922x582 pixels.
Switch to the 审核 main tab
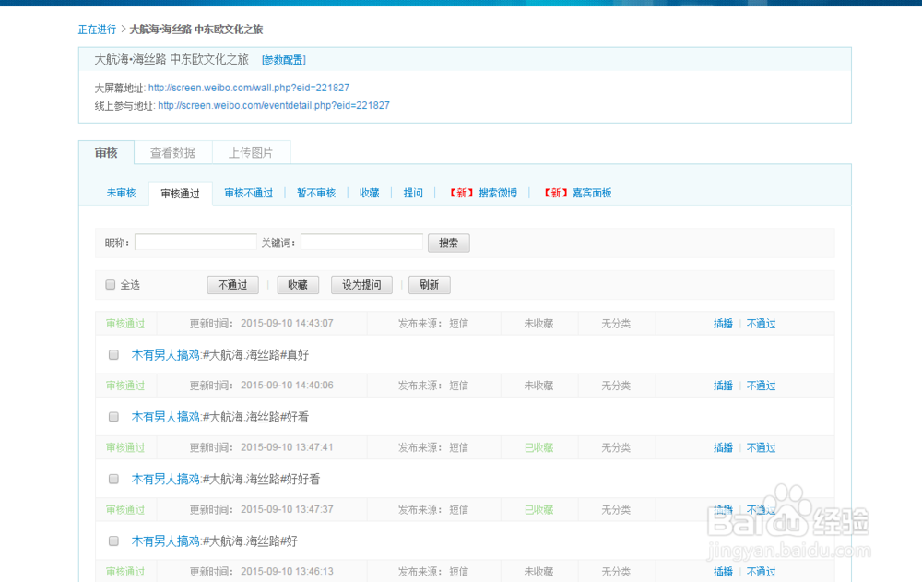pos(106,152)
